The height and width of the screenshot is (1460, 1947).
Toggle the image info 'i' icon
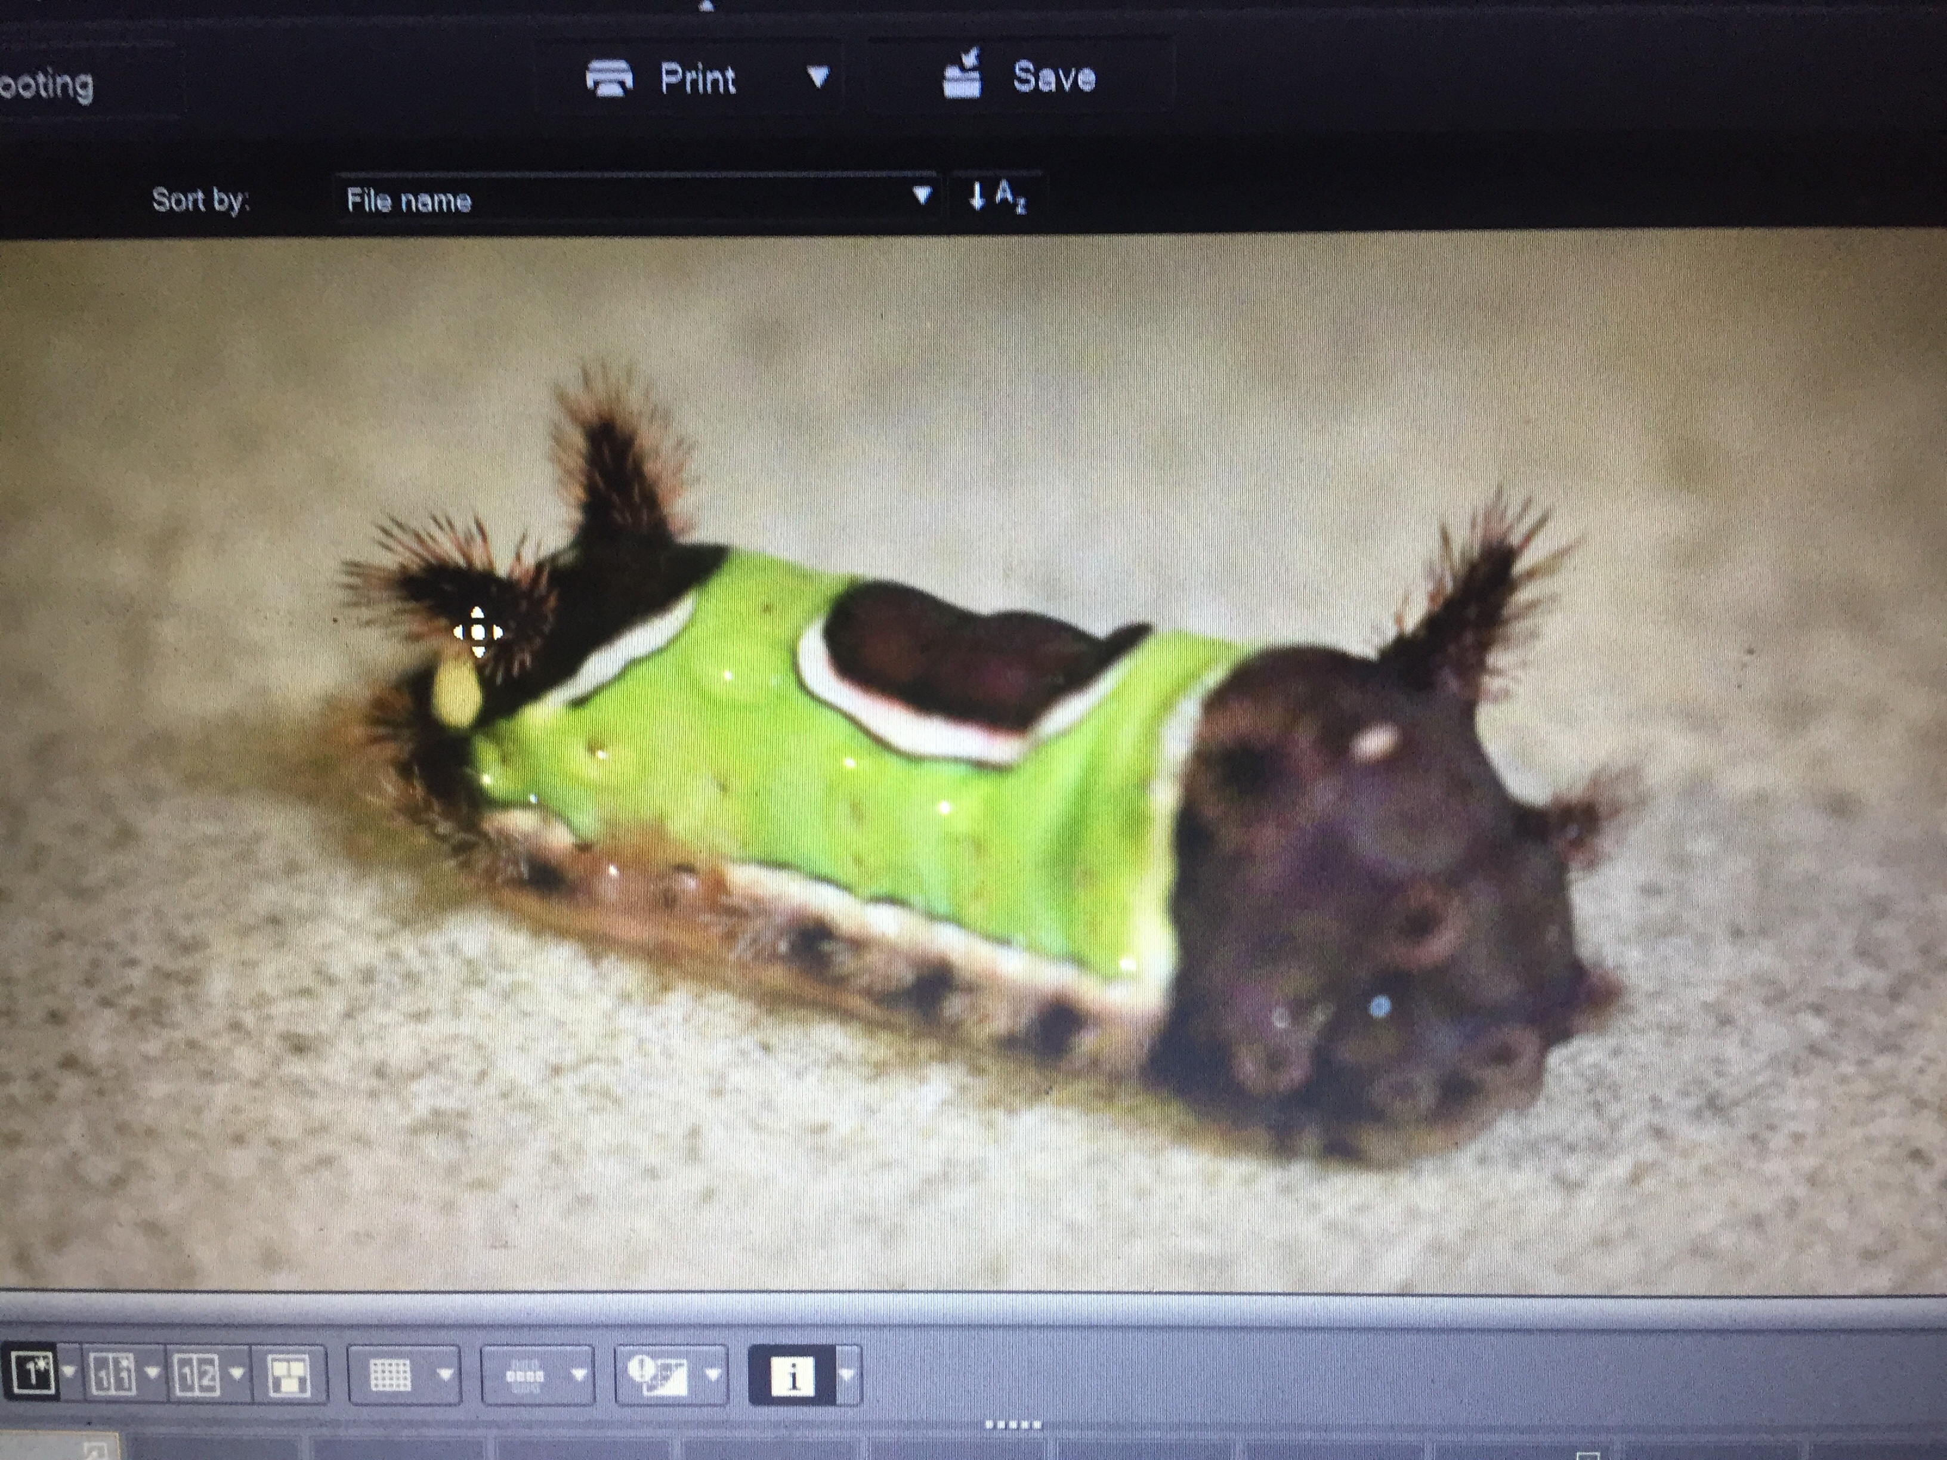(792, 1375)
